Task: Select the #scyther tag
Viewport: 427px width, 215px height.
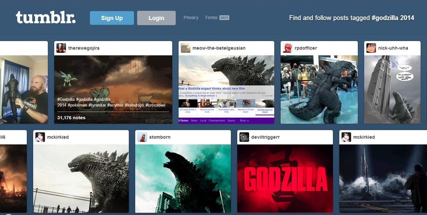Action: 115,105
